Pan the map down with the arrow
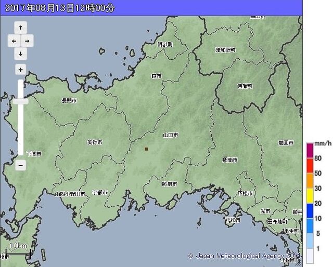Viewport: 333px width, 267px height. click(21, 54)
